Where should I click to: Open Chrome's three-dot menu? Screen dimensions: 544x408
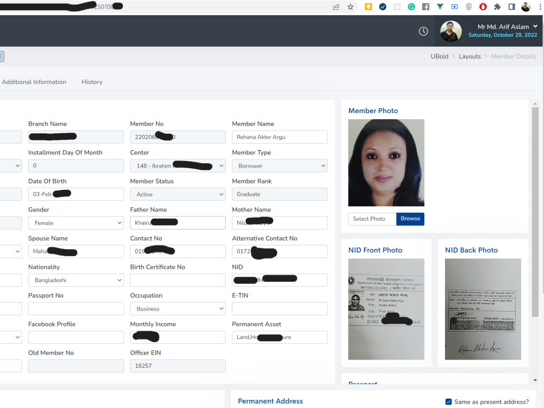click(540, 7)
